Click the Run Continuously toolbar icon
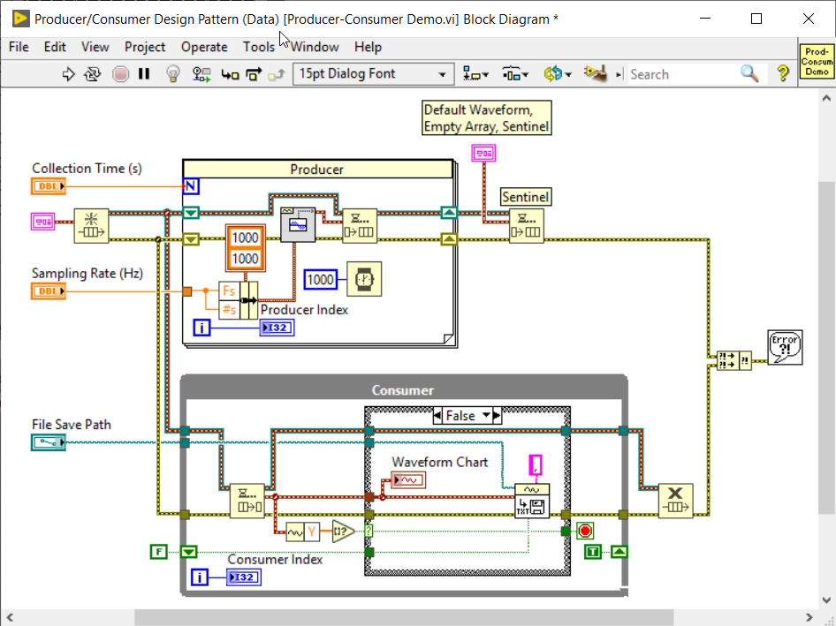The height and width of the screenshot is (626, 836). click(x=92, y=74)
